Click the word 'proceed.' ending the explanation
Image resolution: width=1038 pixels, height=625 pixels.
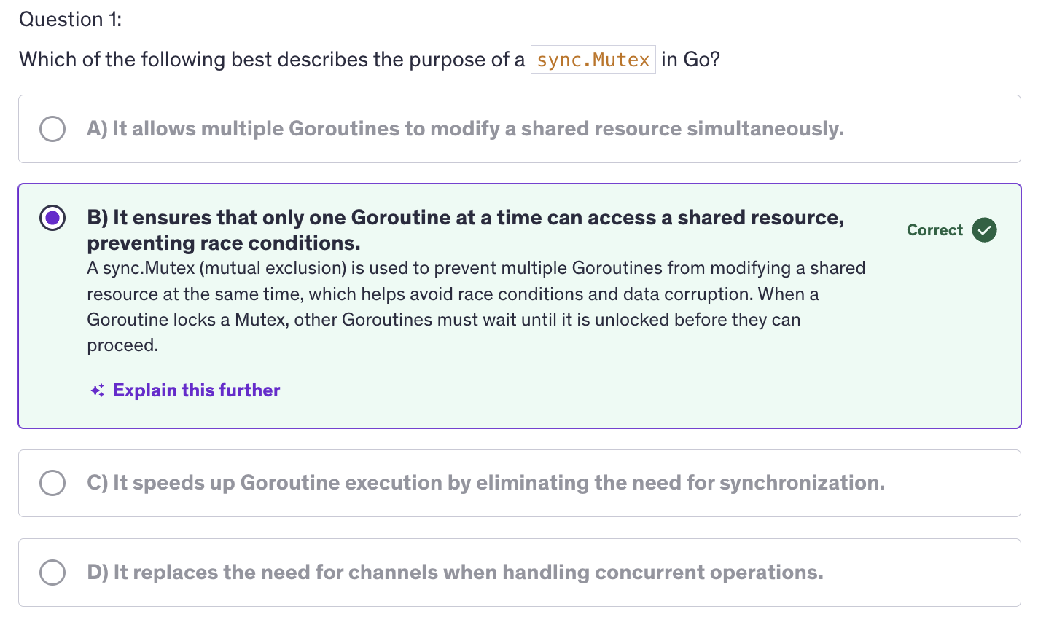pyautogui.click(x=122, y=345)
